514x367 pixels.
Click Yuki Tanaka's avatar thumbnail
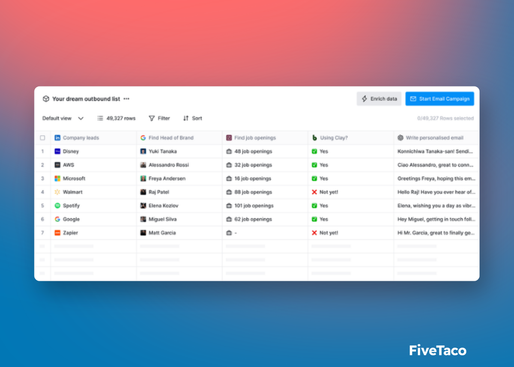click(143, 151)
